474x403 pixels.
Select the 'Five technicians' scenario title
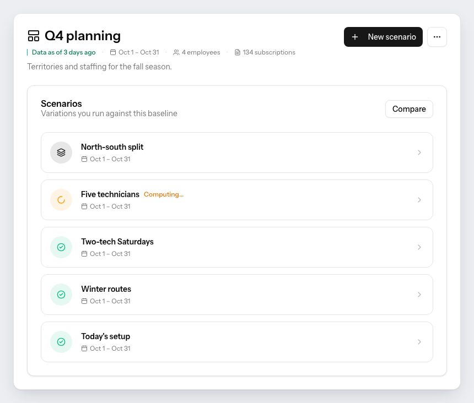point(110,194)
